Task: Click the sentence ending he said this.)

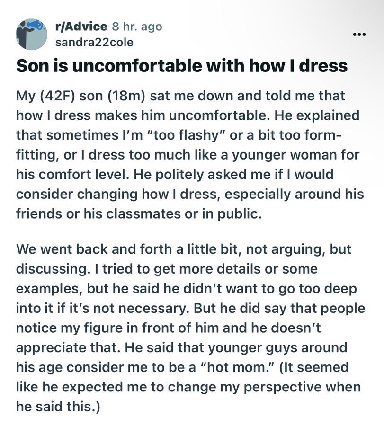Action: point(188,387)
